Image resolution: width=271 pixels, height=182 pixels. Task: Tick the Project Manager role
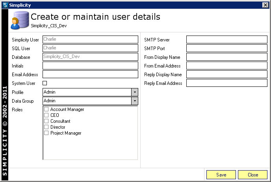46,133
